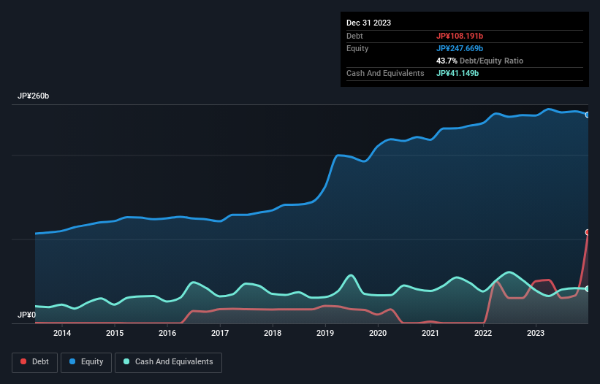
Task: Click the JP¥41.149b cash value in tooltip
Action: [x=459, y=73]
